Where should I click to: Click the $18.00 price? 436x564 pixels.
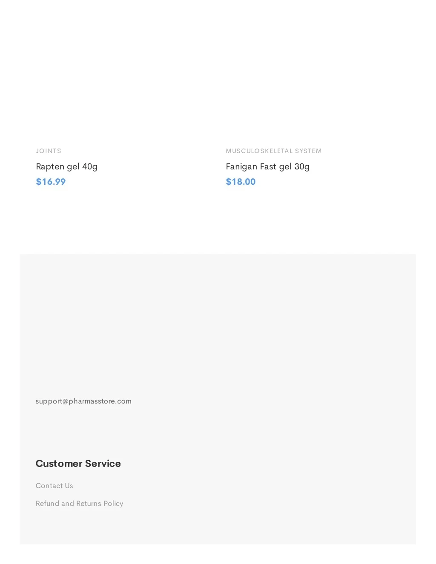(x=241, y=182)
